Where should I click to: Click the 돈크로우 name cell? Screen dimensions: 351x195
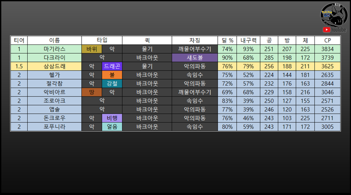[x=54, y=118]
